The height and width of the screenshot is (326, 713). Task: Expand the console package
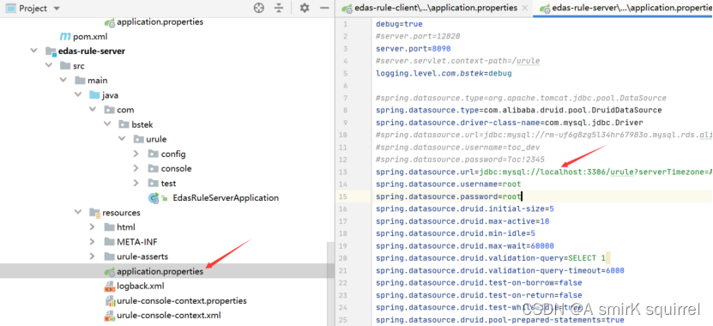click(136, 168)
